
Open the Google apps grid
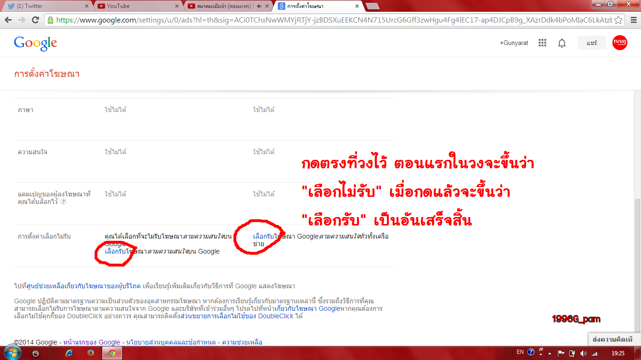[542, 43]
